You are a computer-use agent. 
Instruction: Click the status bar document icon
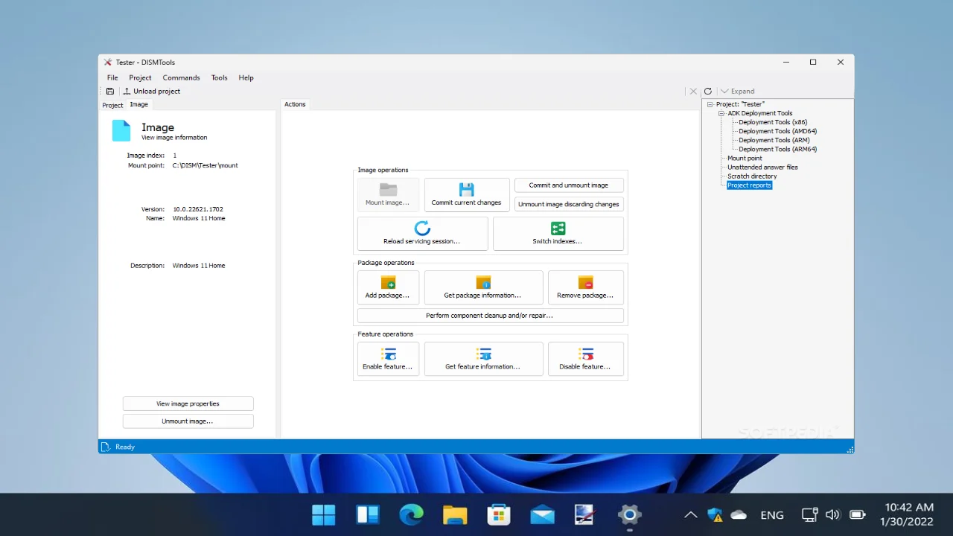click(106, 447)
